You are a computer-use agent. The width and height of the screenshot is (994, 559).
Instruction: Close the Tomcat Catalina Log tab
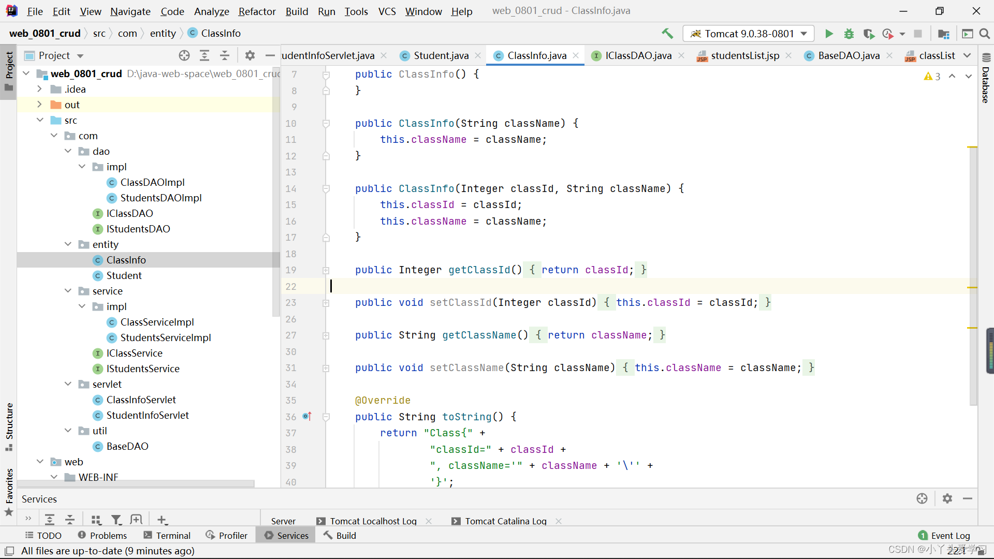click(559, 521)
